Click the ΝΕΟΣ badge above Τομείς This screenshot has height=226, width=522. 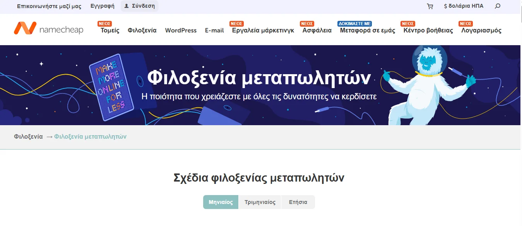[105, 24]
